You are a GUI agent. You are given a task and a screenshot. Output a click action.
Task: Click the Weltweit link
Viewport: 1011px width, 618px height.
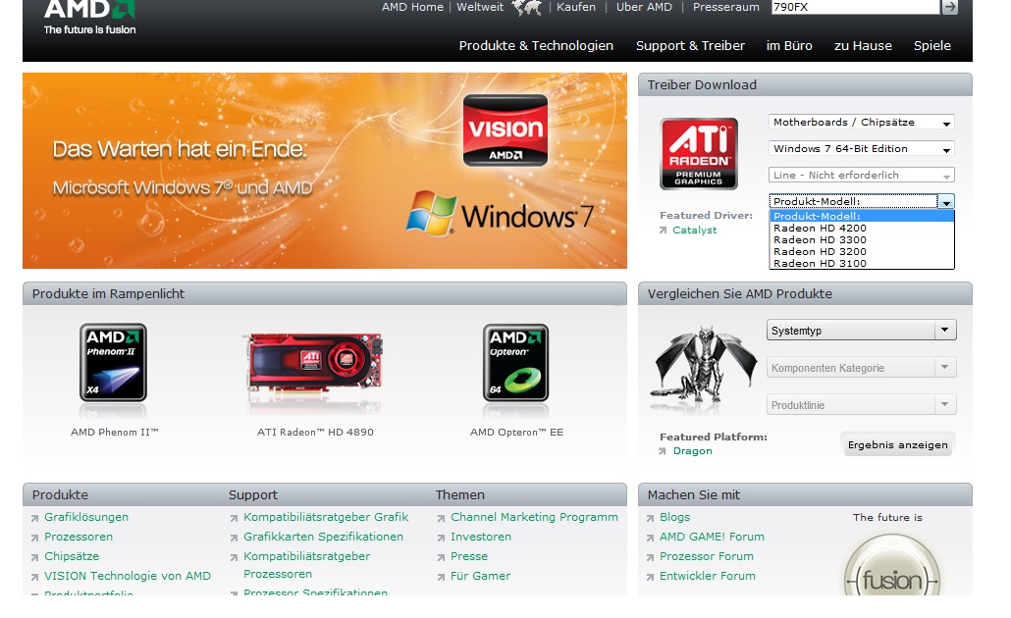pyautogui.click(x=480, y=7)
